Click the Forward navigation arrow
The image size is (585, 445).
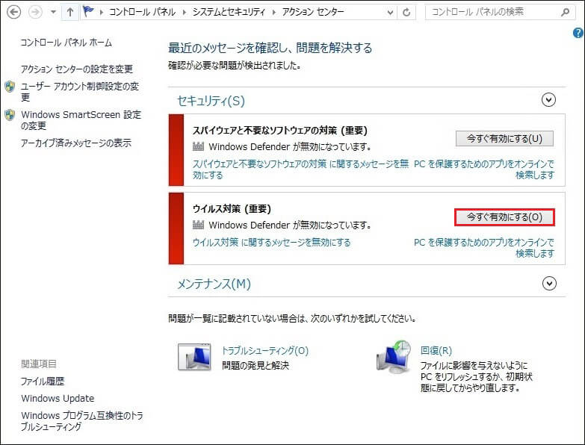click(x=34, y=13)
